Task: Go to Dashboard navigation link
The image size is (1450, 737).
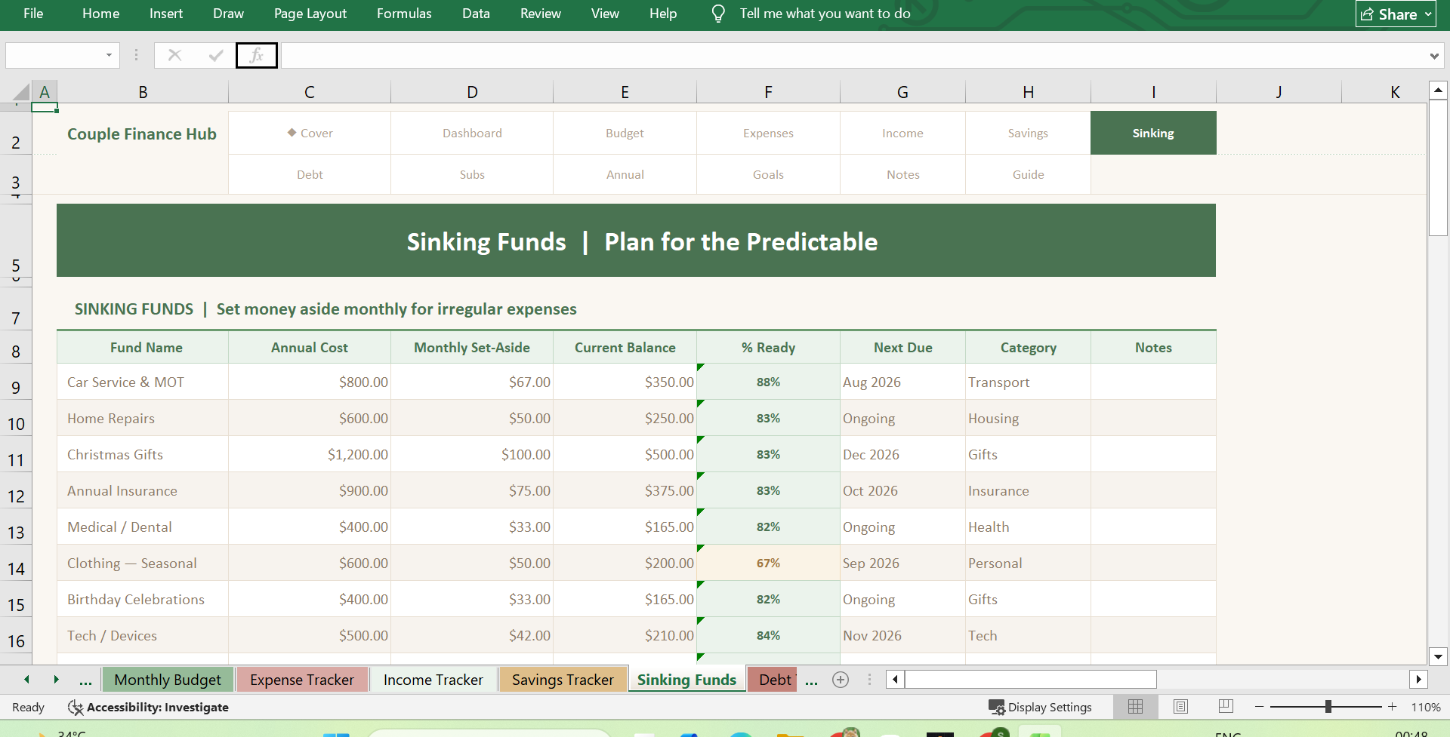Action: 472,133
